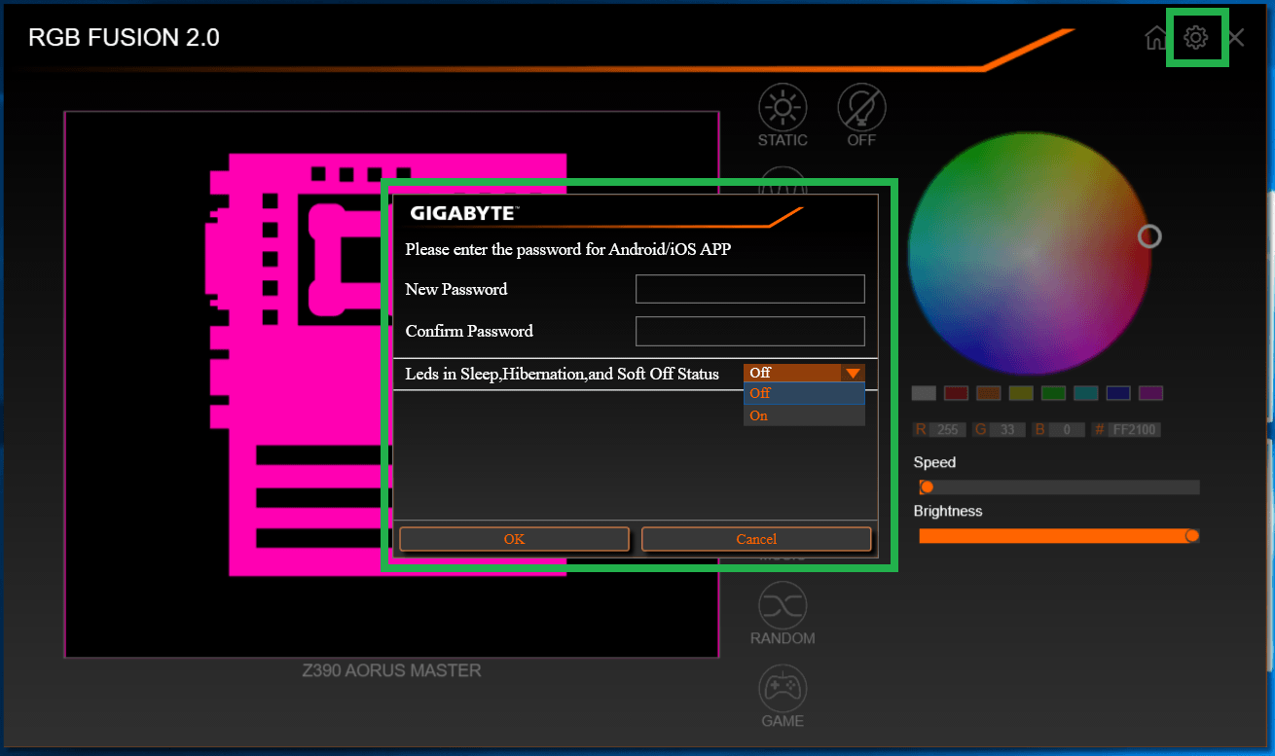This screenshot has height=756, width=1275.
Task: Select the STATIC lighting mode icon
Action: click(783, 107)
